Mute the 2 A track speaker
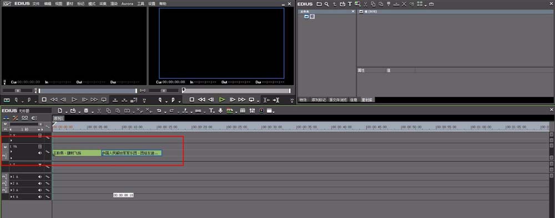This screenshot has height=218, width=555. (39, 183)
